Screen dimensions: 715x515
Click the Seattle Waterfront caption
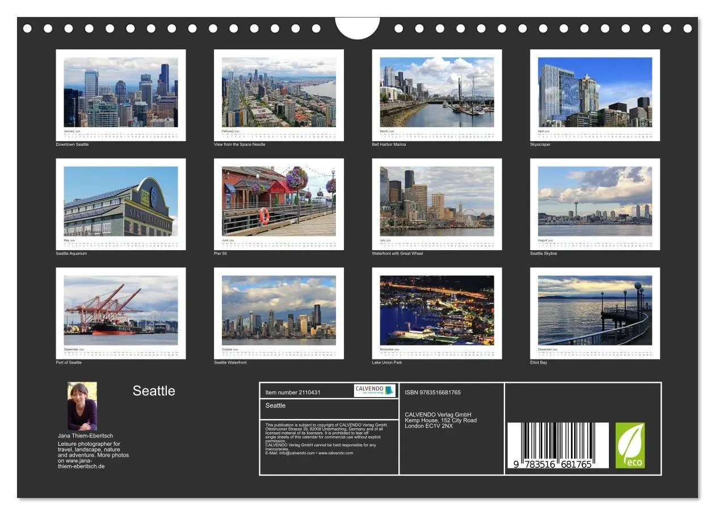point(230,362)
